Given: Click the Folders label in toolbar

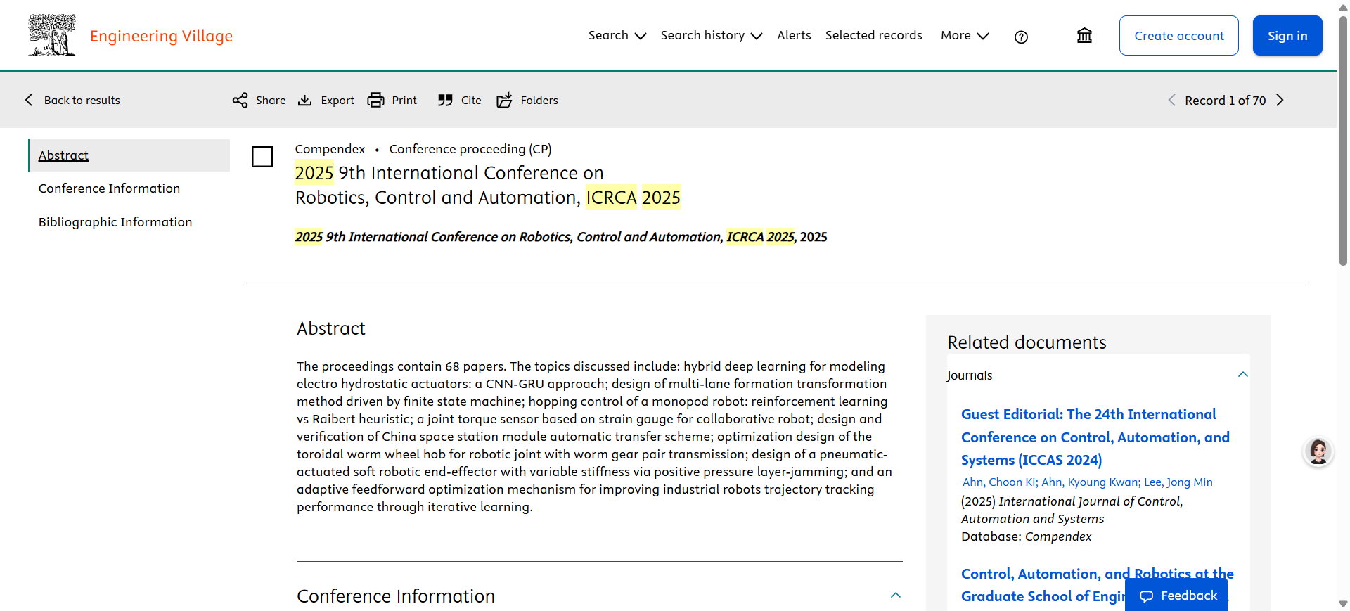Looking at the screenshot, I should (x=539, y=100).
